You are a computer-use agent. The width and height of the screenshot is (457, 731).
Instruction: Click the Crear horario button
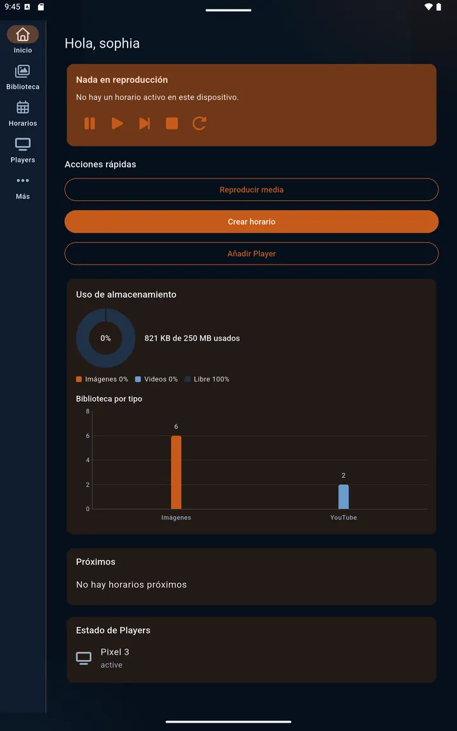point(251,221)
